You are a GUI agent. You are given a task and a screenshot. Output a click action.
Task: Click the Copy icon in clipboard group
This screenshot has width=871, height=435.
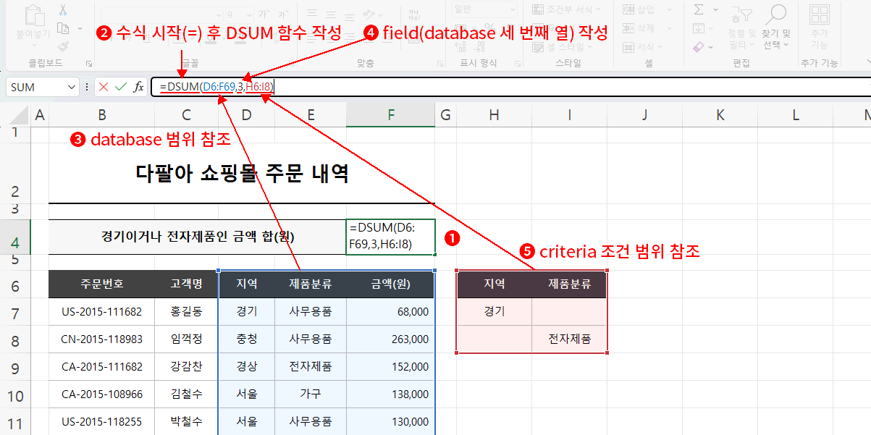(x=63, y=28)
